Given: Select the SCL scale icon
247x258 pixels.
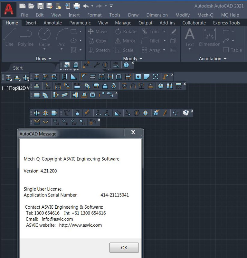Looking at the screenshot, I should (86, 65).
